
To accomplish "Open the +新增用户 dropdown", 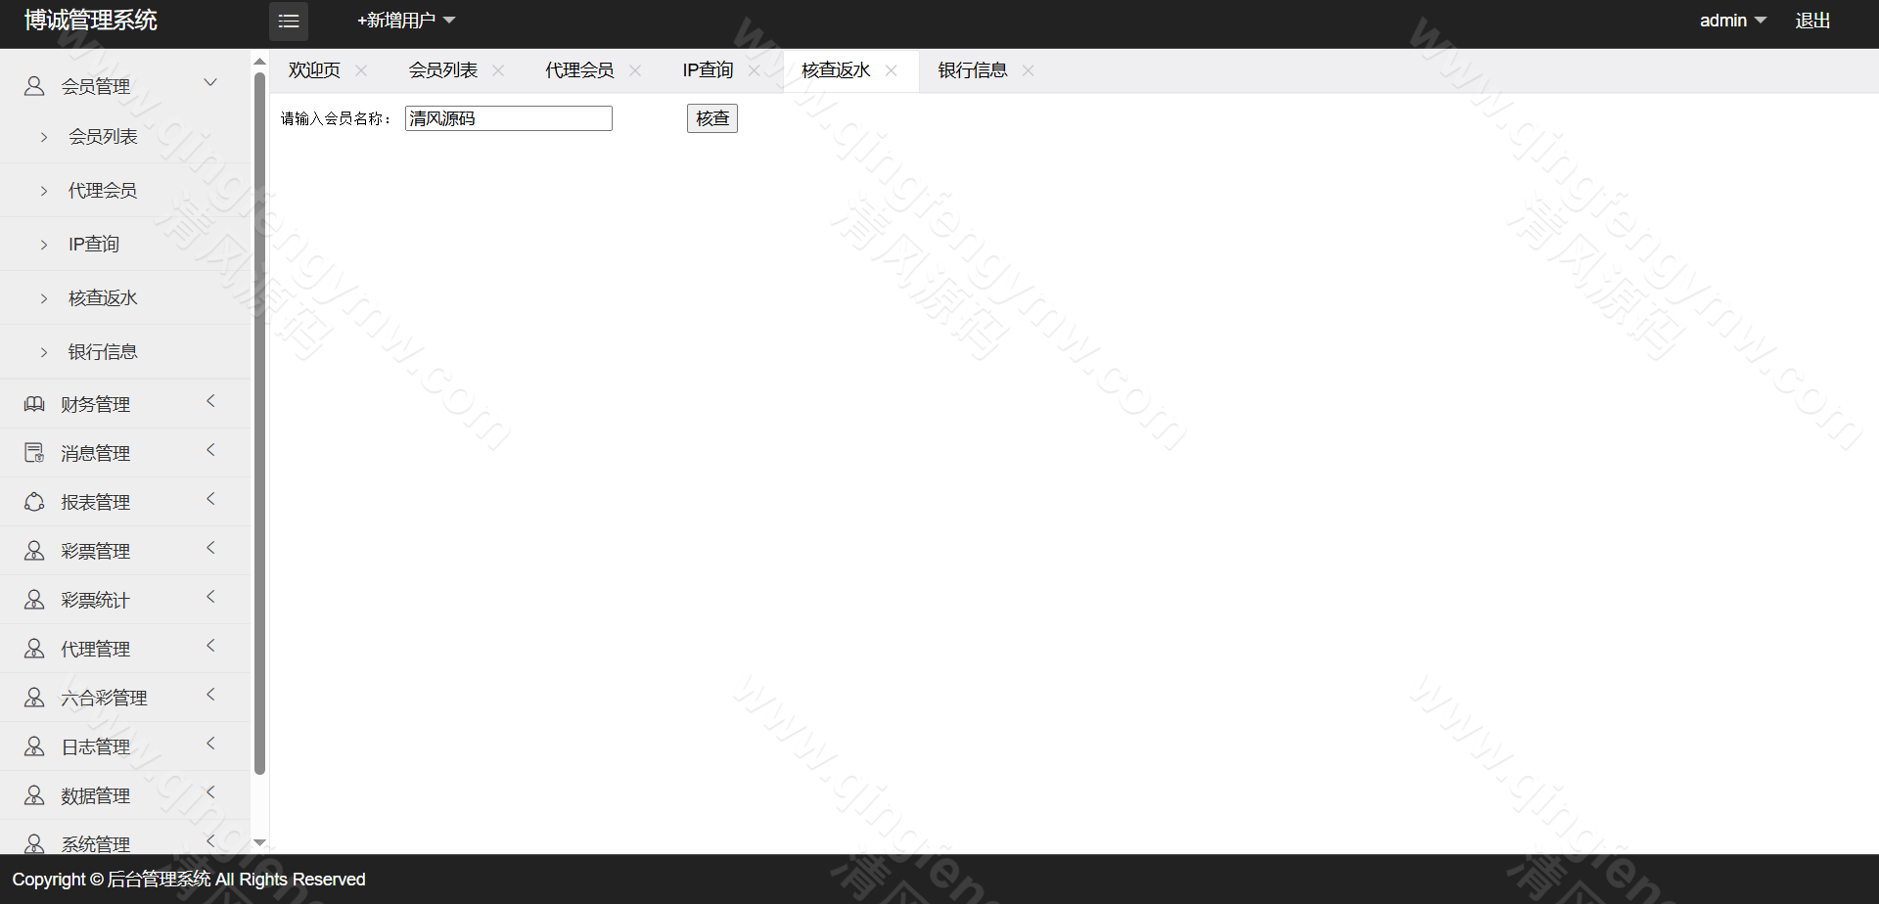I will coord(406,21).
